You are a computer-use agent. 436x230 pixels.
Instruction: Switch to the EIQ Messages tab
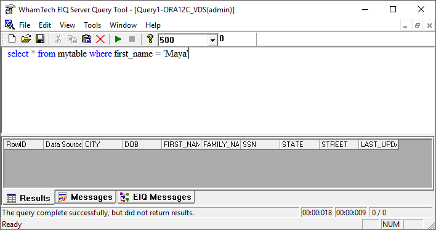pos(156,197)
